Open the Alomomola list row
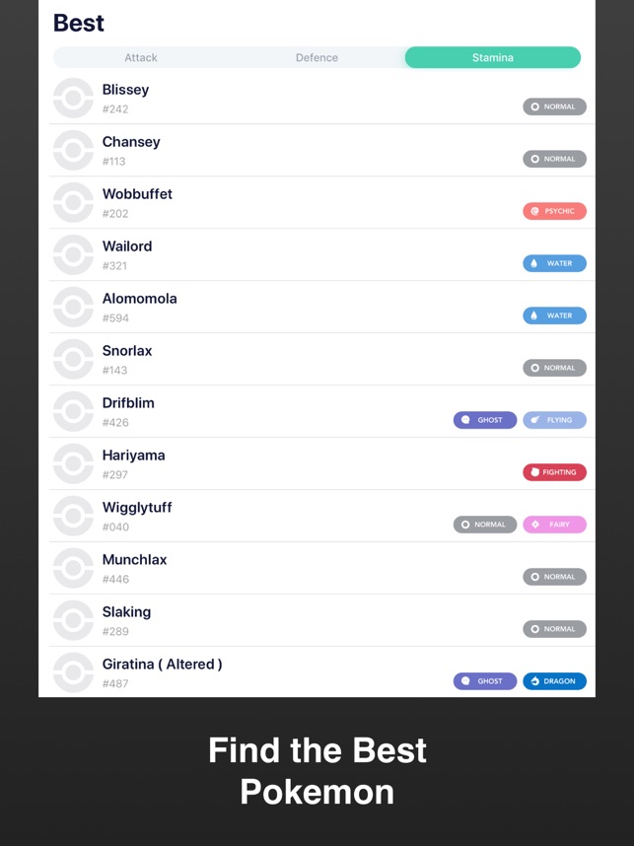 (322, 307)
